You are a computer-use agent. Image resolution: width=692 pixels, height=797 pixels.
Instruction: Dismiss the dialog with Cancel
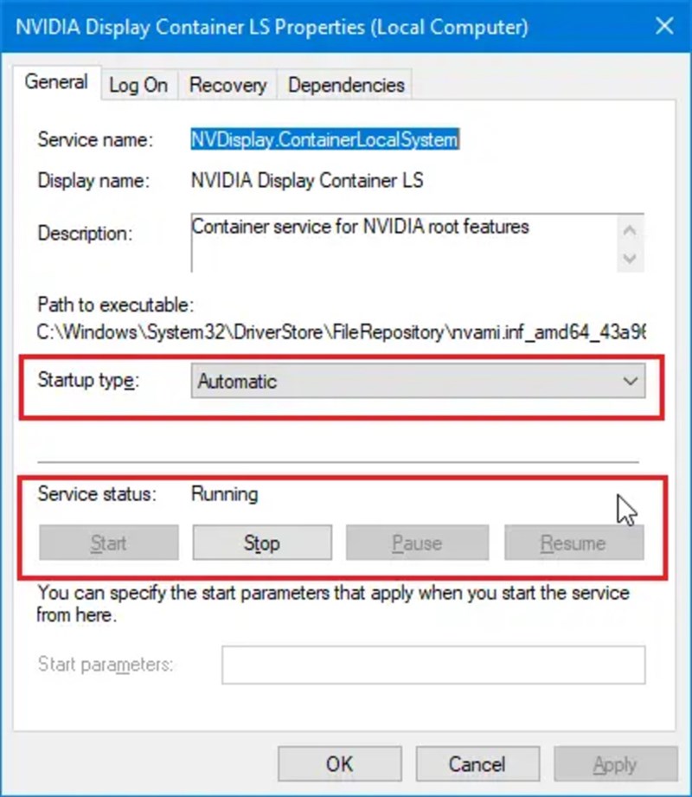(x=477, y=764)
